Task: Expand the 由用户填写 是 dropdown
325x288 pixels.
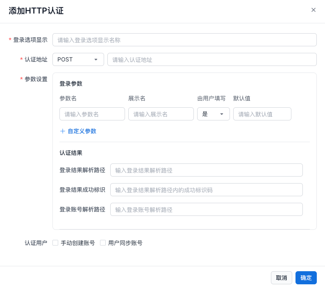Action: [x=213, y=114]
